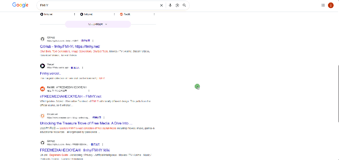The width and height of the screenshot is (339, 160).
Task: Open more options for second fmhy.net image
Action: tap(114, 14)
